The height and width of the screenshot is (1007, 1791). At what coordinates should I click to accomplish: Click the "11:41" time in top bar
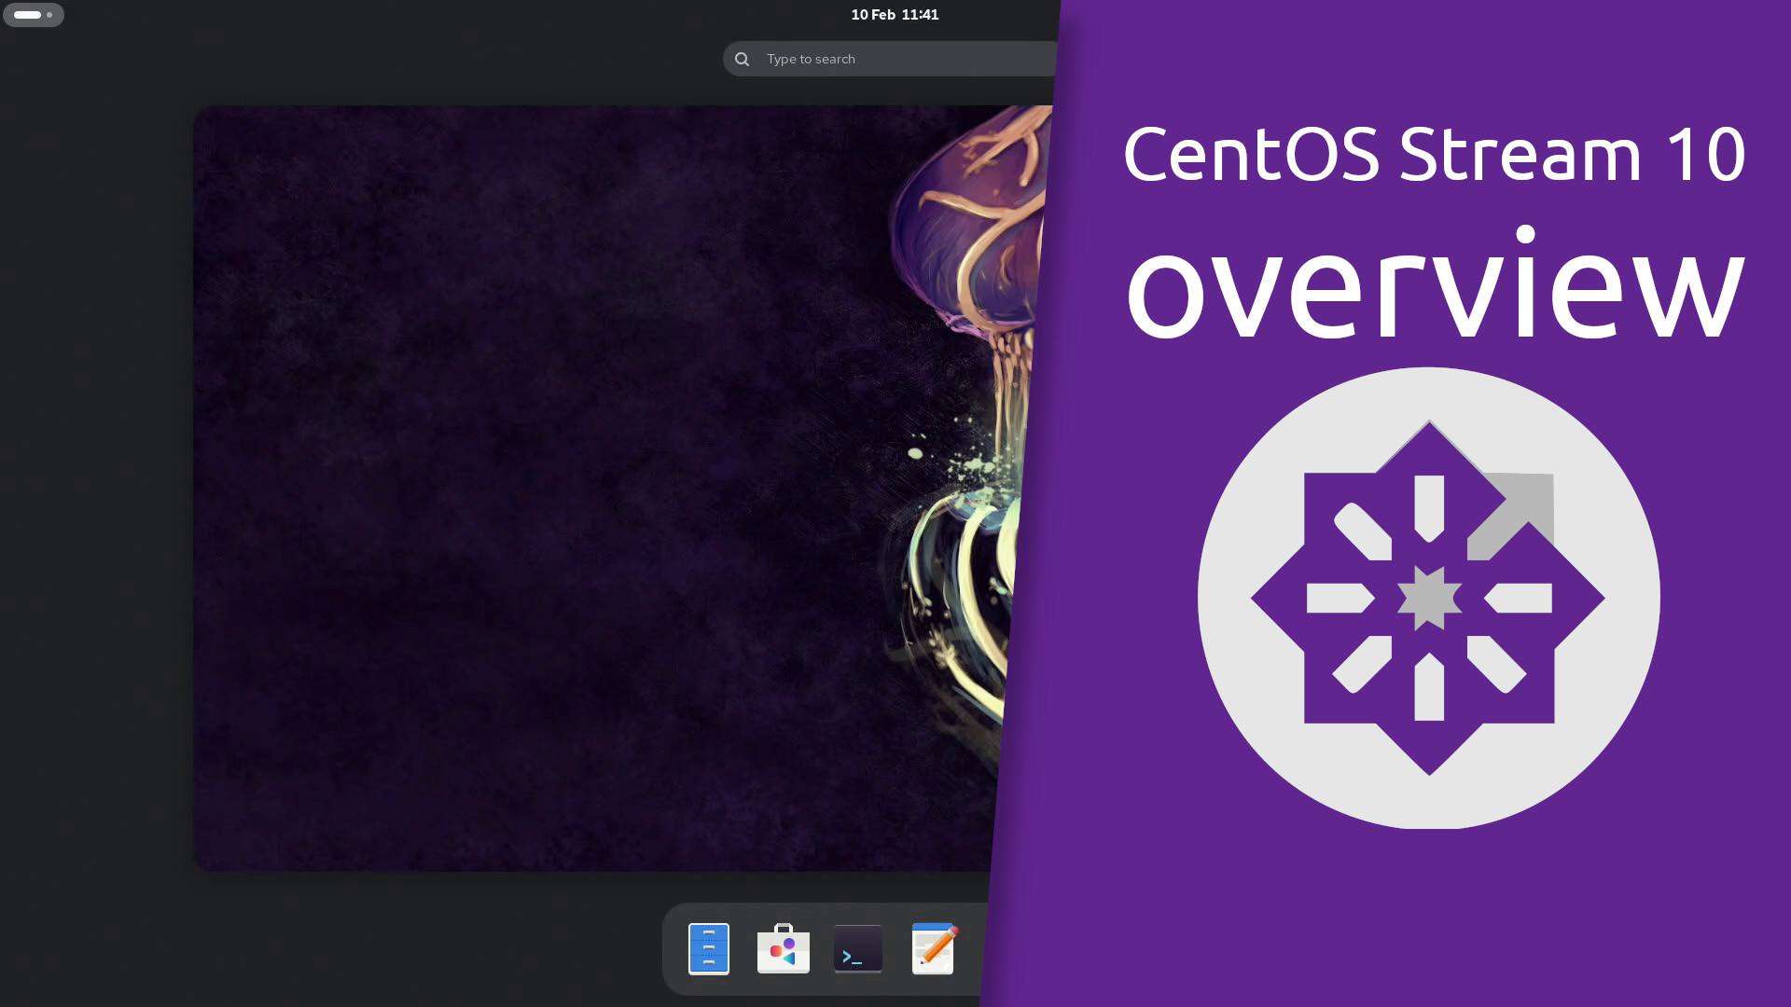pos(920,15)
